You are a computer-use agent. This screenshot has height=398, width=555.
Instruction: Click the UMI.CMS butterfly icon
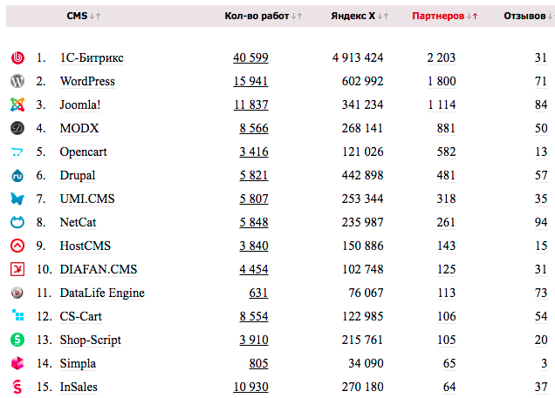point(17,199)
